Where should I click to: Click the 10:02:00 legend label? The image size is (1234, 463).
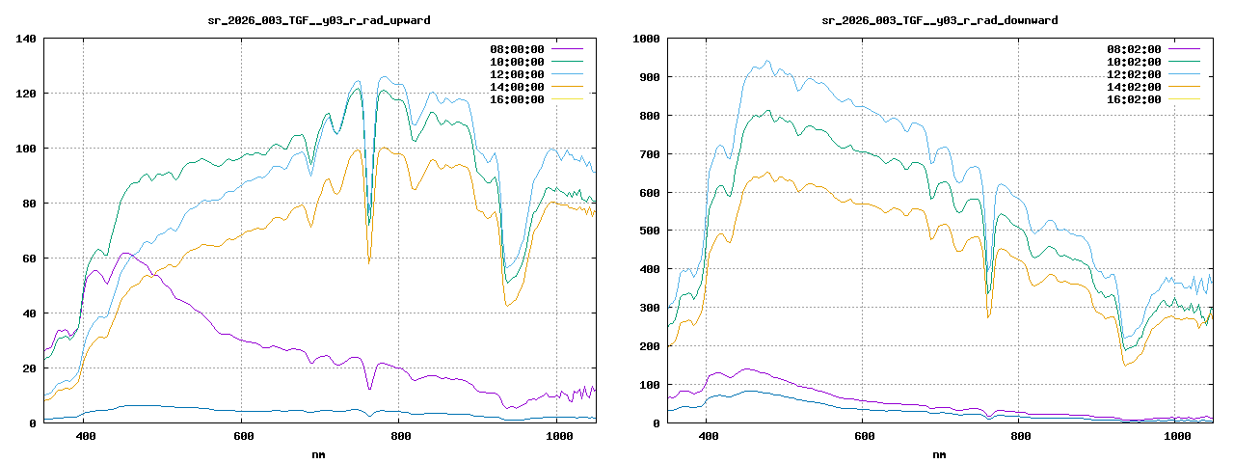click(1134, 61)
